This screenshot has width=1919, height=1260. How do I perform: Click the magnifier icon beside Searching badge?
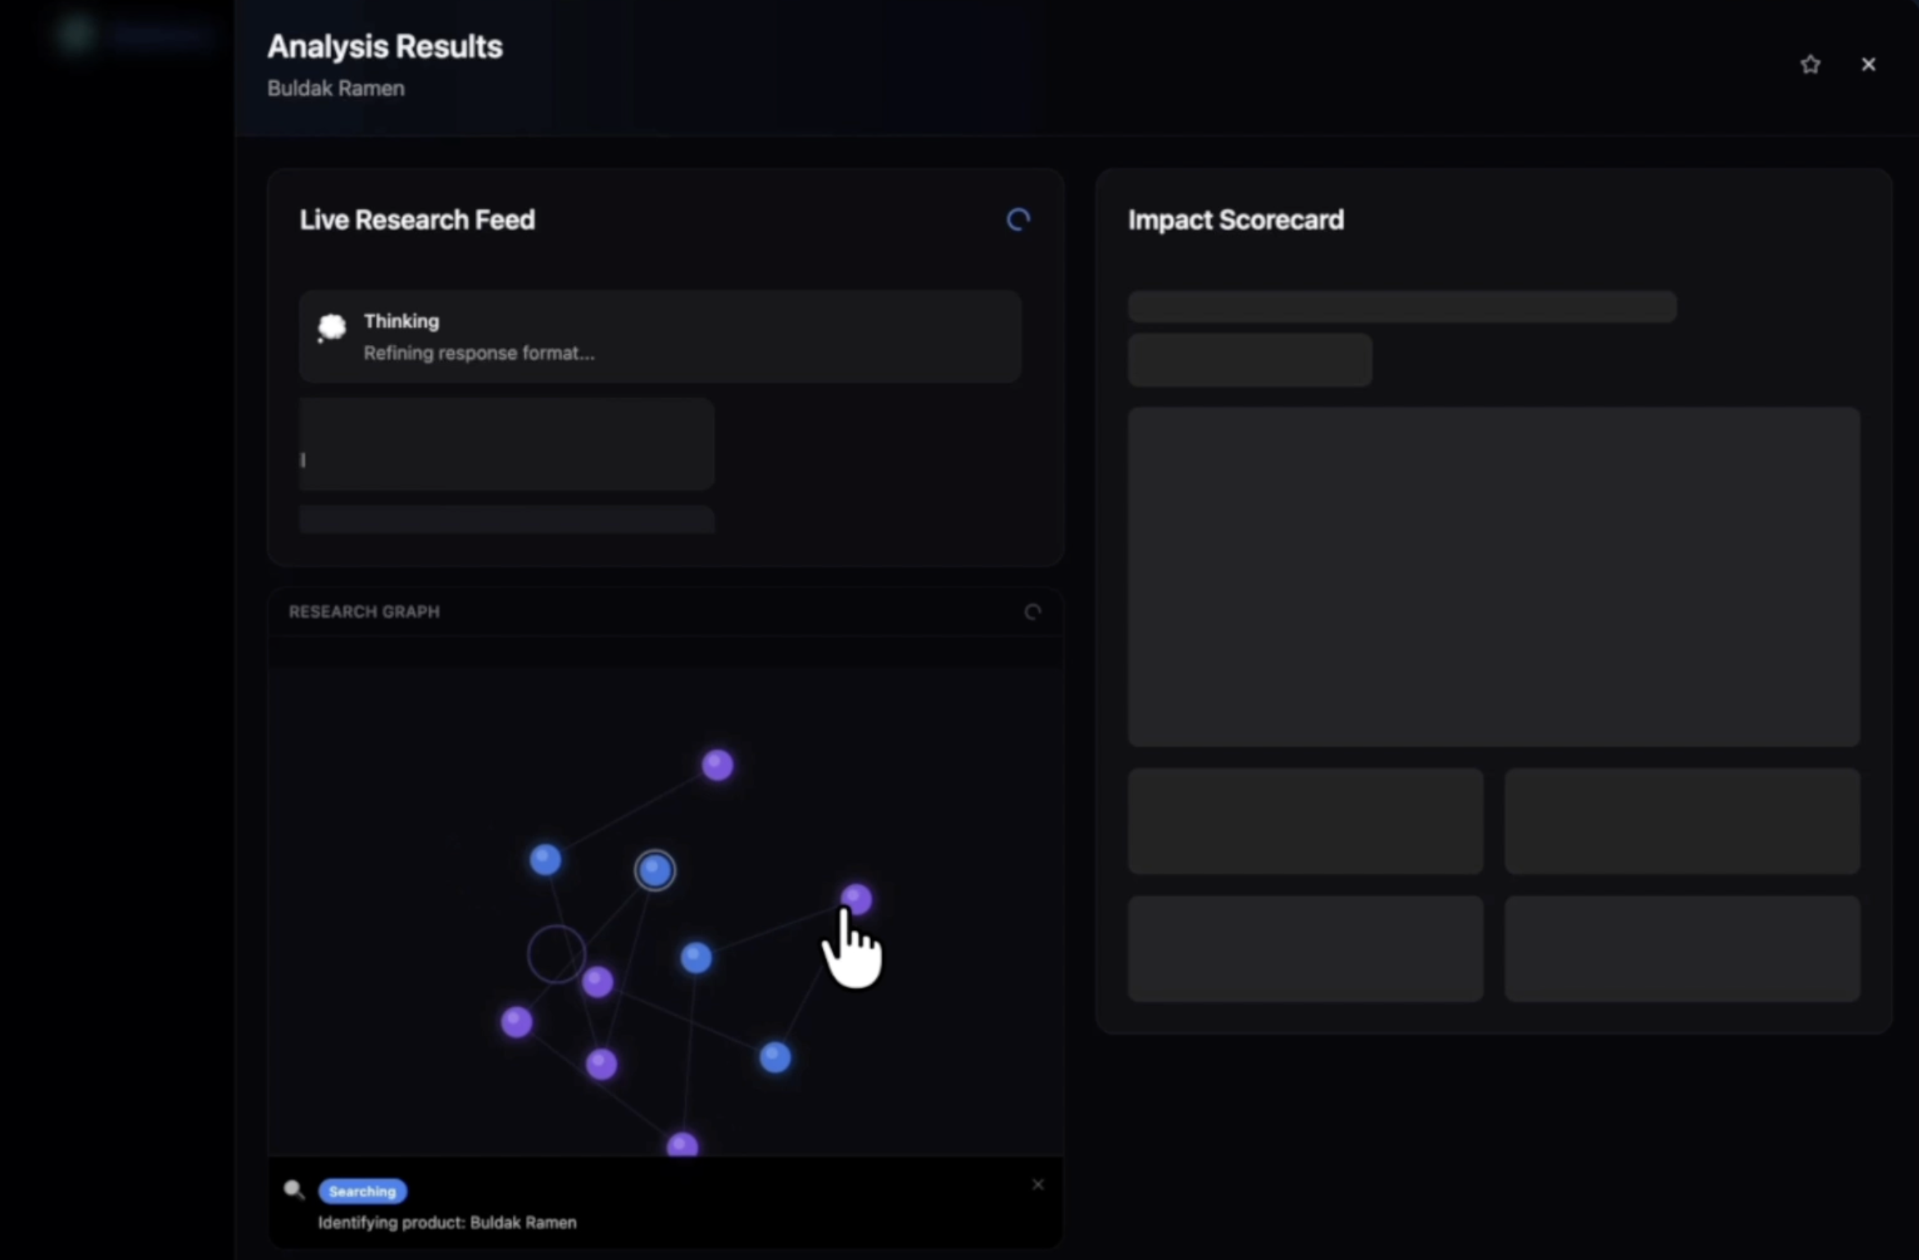click(293, 1190)
